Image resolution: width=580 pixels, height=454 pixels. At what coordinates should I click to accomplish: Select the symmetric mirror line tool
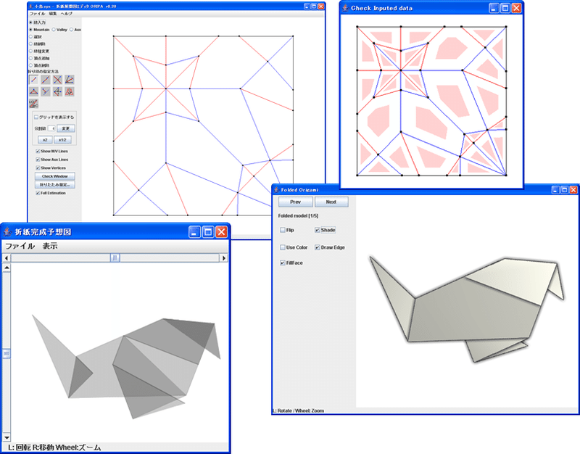point(57,91)
